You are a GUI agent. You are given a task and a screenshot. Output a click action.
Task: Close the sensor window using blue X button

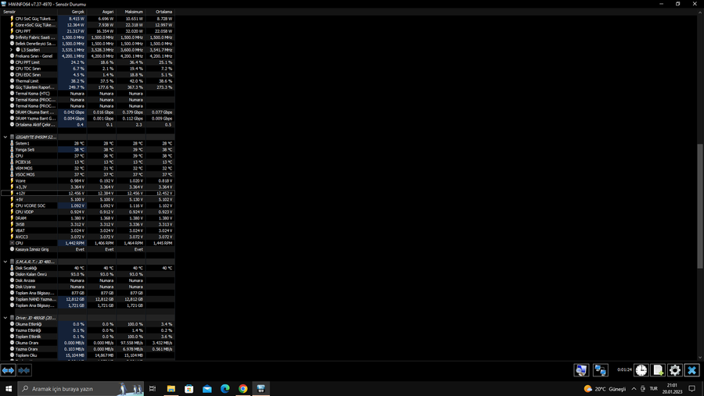692,370
